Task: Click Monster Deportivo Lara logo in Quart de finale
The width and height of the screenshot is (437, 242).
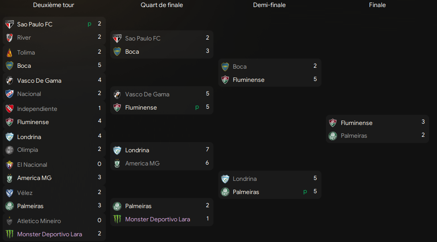Action: [117, 219]
